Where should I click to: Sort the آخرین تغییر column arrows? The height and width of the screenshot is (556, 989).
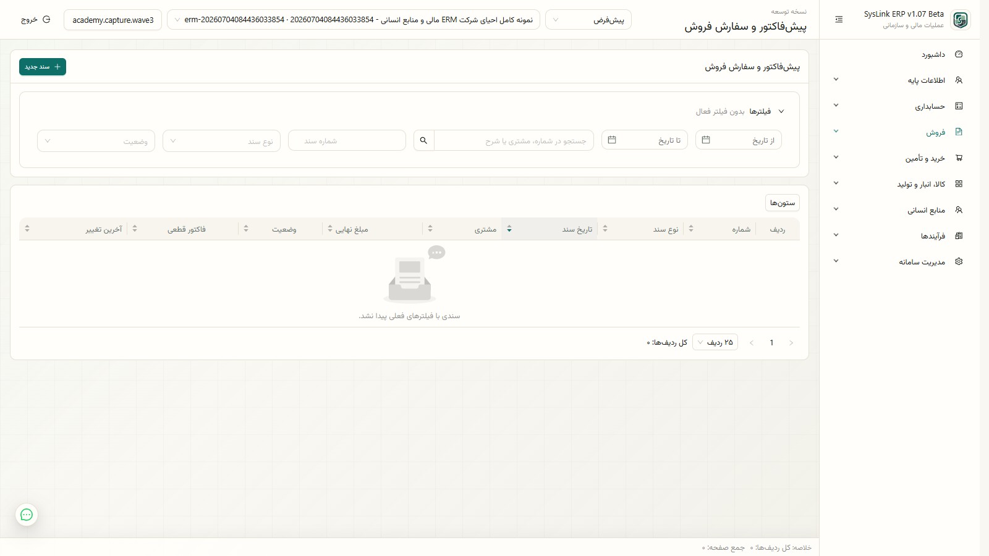coord(27,229)
